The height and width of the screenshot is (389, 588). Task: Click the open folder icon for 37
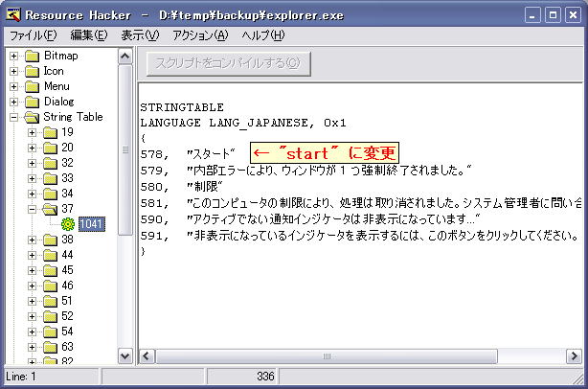coord(50,209)
